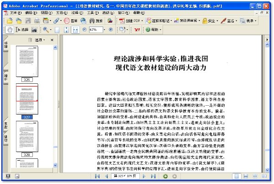274x184 pixels.
Task: Go to the next page
Action: click(144, 176)
